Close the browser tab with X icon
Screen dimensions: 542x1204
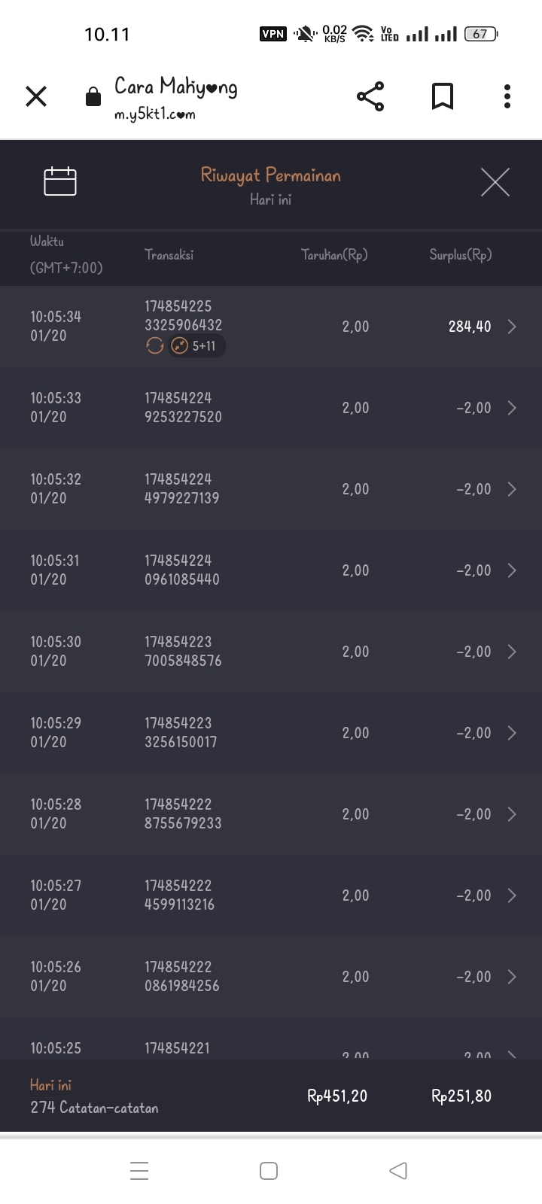(x=36, y=96)
